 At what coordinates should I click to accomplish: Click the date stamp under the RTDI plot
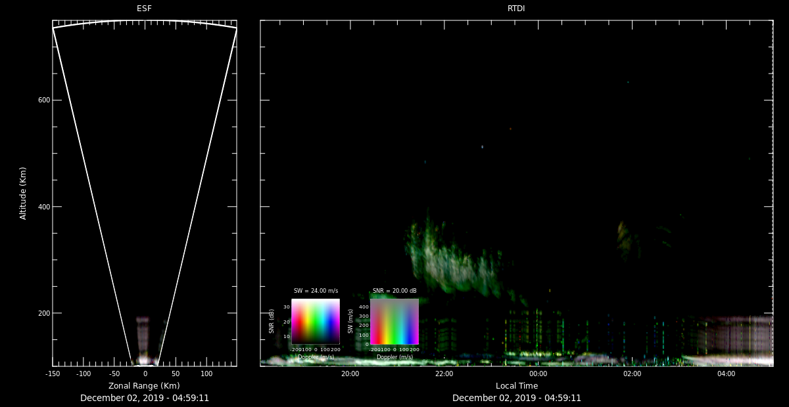click(x=517, y=398)
